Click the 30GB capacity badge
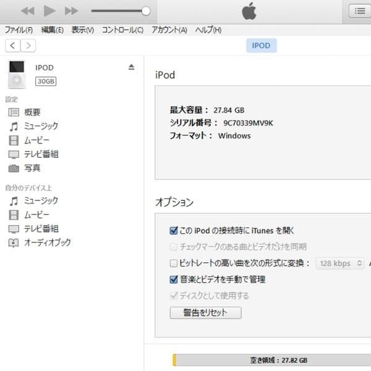This screenshot has width=371, height=371. 46,82
